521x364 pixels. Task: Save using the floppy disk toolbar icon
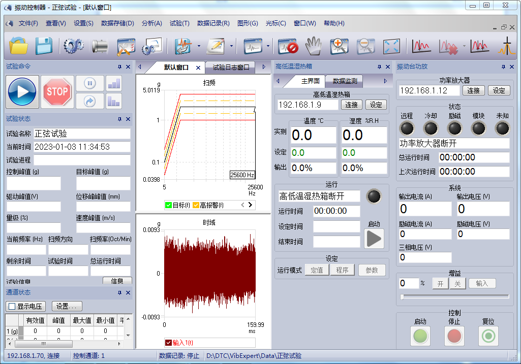(x=44, y=46)
